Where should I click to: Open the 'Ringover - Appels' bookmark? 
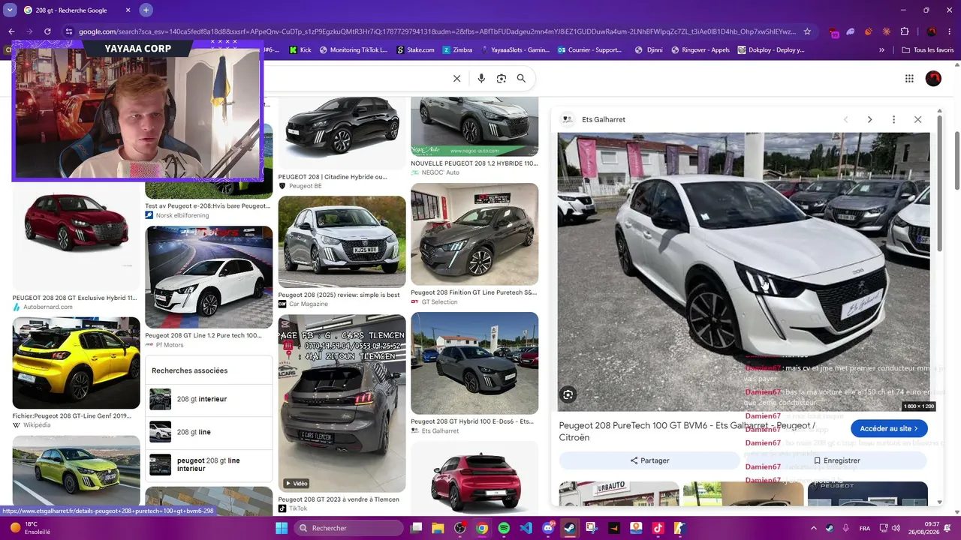click(700, 50)
